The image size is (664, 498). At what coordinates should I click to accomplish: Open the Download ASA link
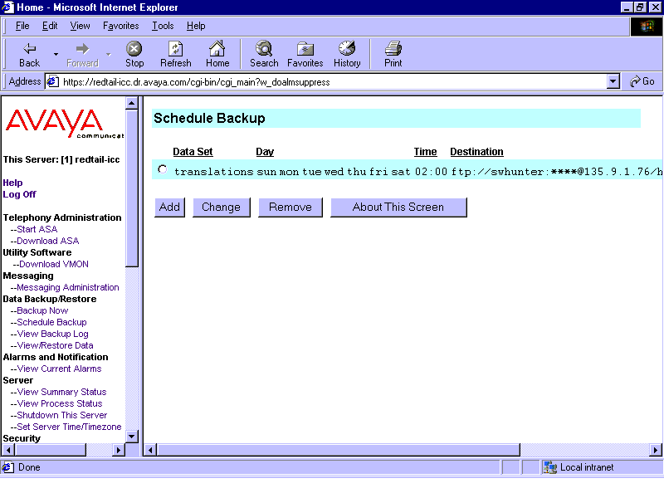point(48,241)
